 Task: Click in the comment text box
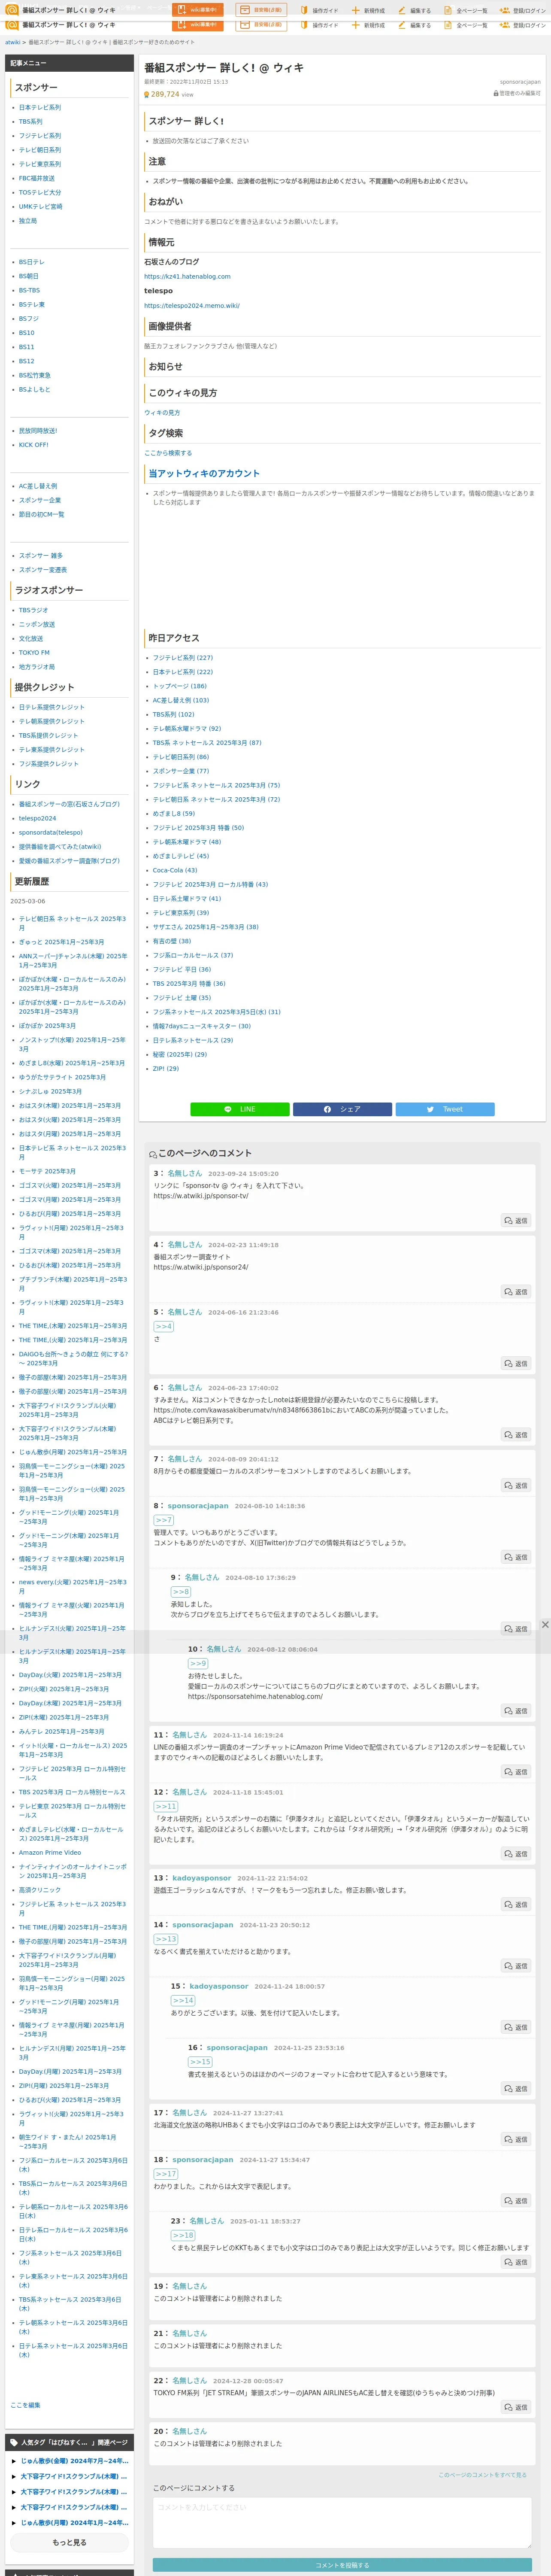coord(342,2523)
